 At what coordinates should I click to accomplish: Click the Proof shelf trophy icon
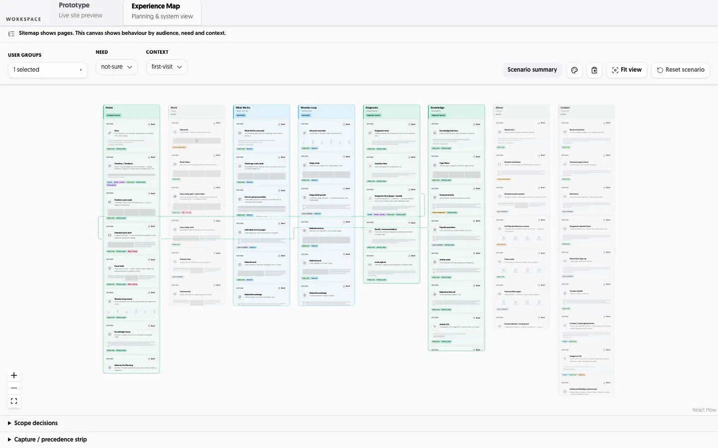click(x=110, y=268)
